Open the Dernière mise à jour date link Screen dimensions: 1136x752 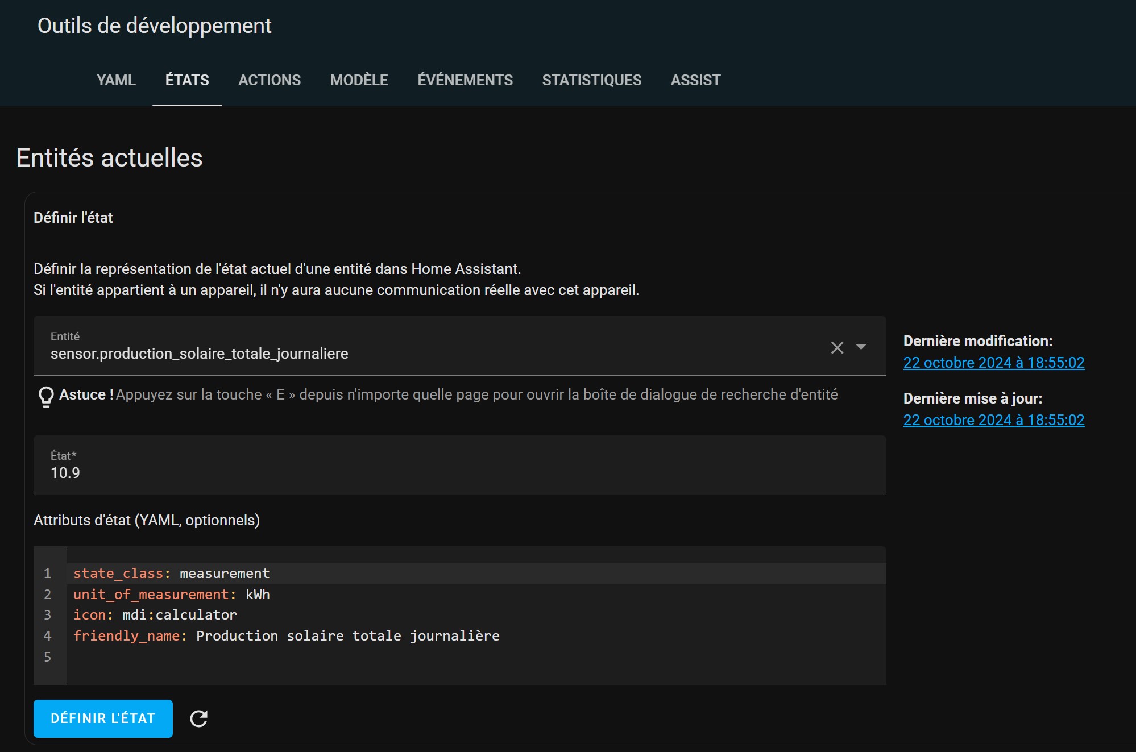(x=993, y=420)
